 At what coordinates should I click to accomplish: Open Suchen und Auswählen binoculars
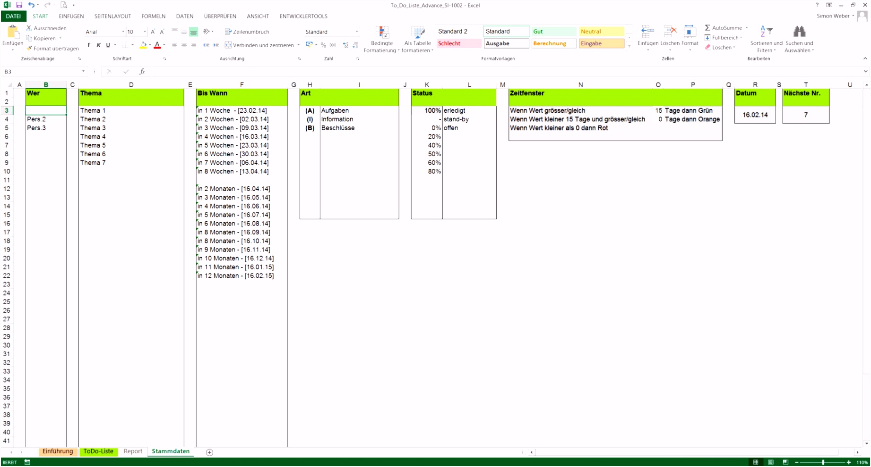pyautogui.click(x=799, y=39)
